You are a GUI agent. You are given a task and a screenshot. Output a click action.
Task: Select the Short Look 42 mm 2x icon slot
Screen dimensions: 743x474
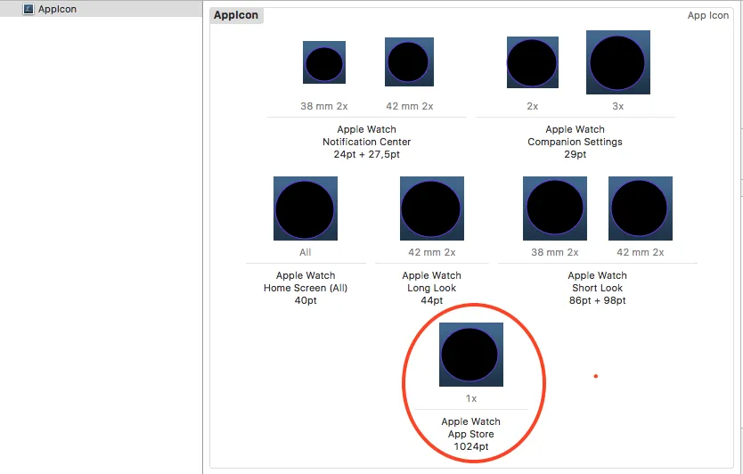pos(641,208)
